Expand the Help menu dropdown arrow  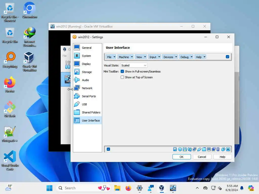pyautogui.click(x=204, y=57)
